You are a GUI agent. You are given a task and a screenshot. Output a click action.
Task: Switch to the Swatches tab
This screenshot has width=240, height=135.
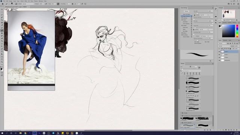225,22
